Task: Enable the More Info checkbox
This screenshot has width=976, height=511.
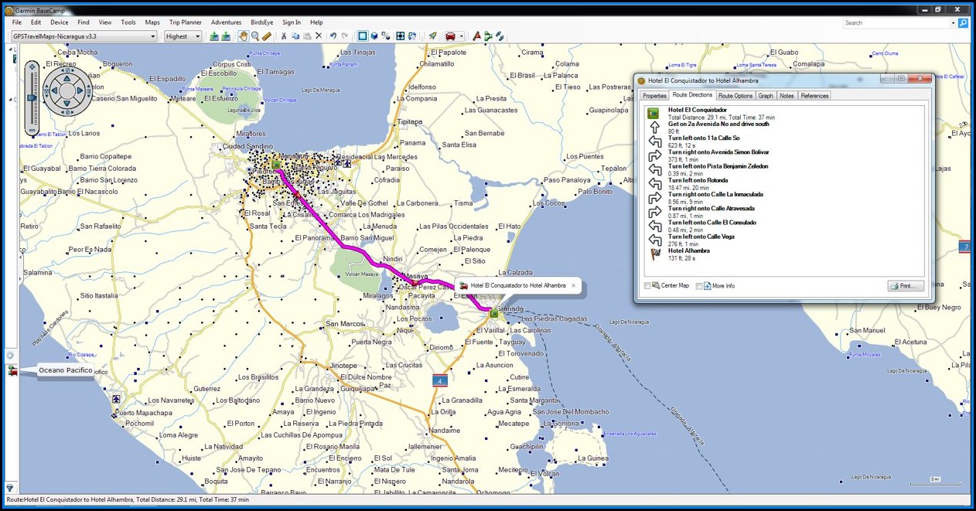Action: (699, 286)
